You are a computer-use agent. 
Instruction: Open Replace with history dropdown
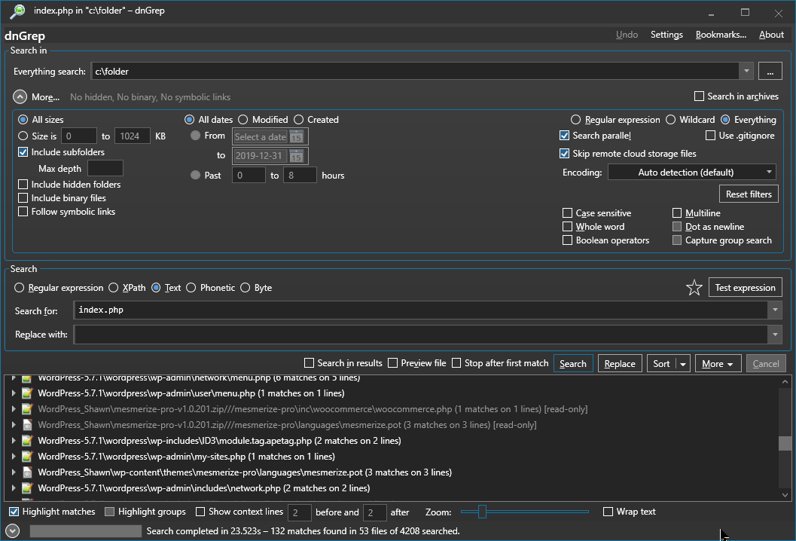(x=775, y=335)
